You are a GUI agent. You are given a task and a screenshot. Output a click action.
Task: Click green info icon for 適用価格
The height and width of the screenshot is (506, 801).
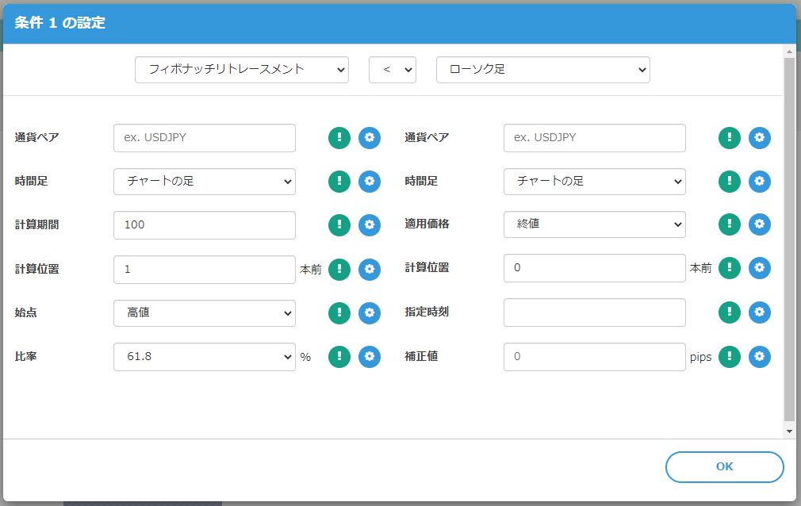730,225
